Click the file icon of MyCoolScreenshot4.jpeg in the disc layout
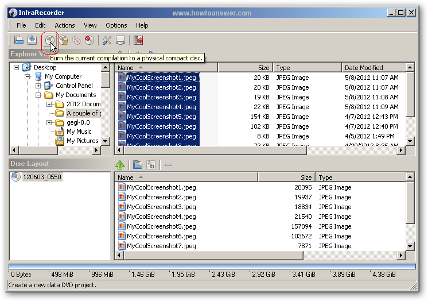 tap(122, 217)
